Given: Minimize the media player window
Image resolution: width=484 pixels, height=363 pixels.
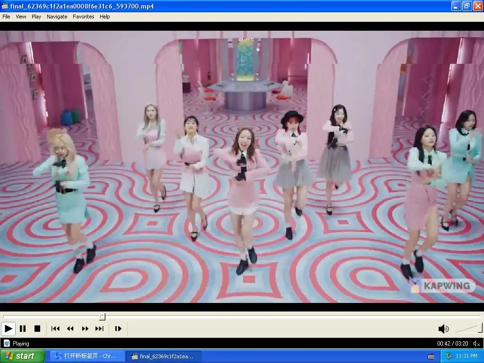Looking at the screenshot, I should tap(456, 6).
